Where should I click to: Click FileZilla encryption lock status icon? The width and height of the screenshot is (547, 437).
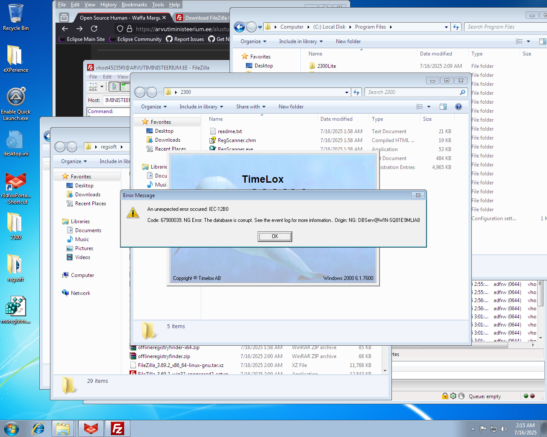click(x=445, y=396)
